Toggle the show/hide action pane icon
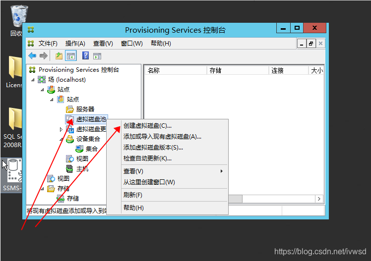 [x=97, y=56]
